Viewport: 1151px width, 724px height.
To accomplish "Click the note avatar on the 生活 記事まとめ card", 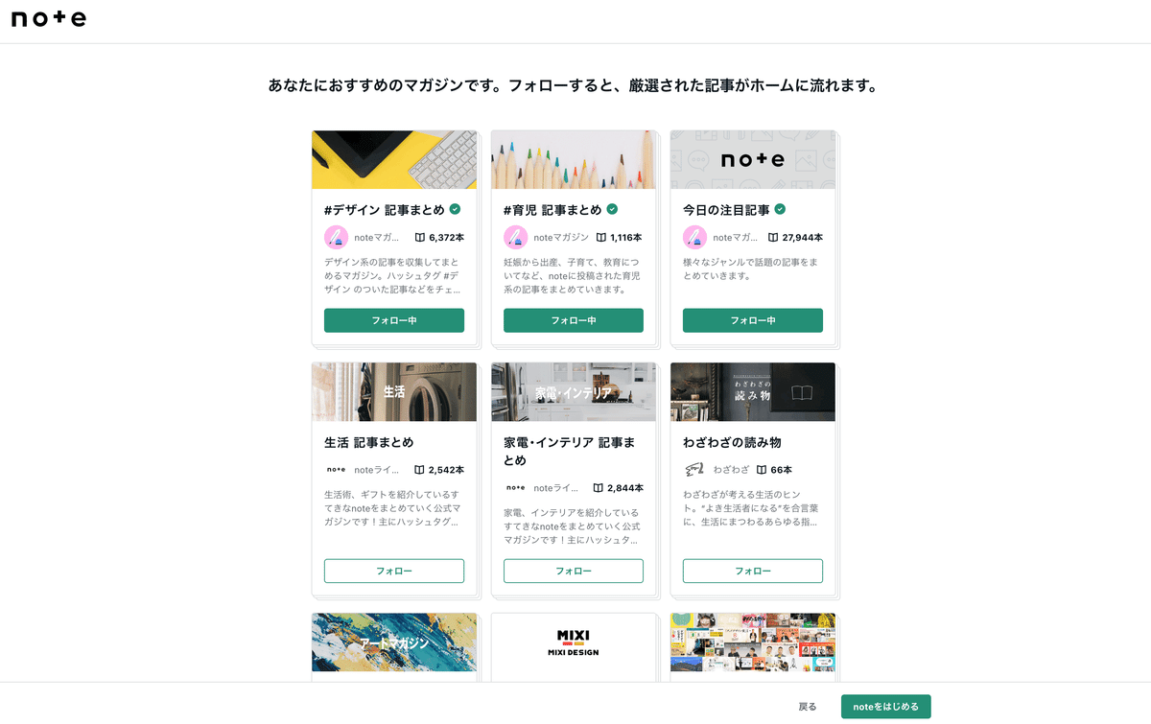I will pos(336,470).
